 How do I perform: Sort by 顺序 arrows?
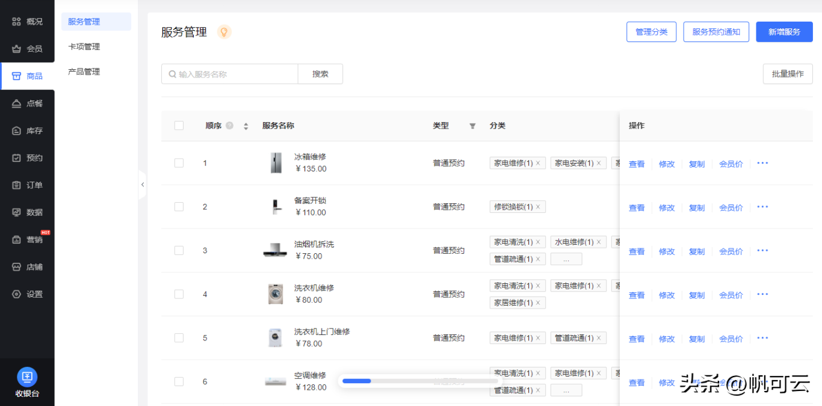pos(246,126)
